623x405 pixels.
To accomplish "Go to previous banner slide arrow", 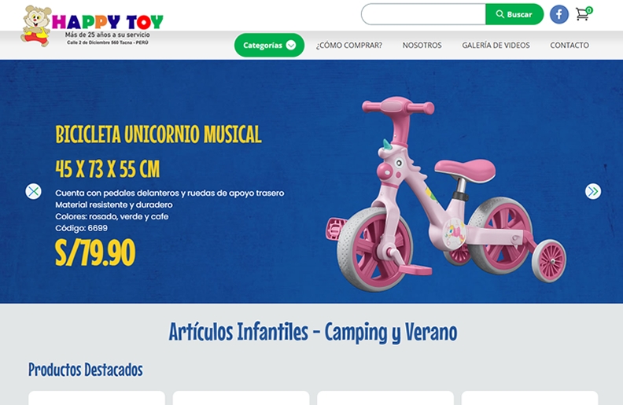I will tap(33, 191).
